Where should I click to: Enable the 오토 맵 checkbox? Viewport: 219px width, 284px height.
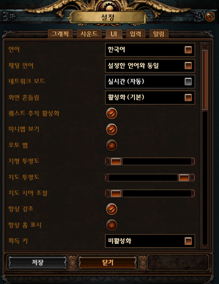point(112,145)
